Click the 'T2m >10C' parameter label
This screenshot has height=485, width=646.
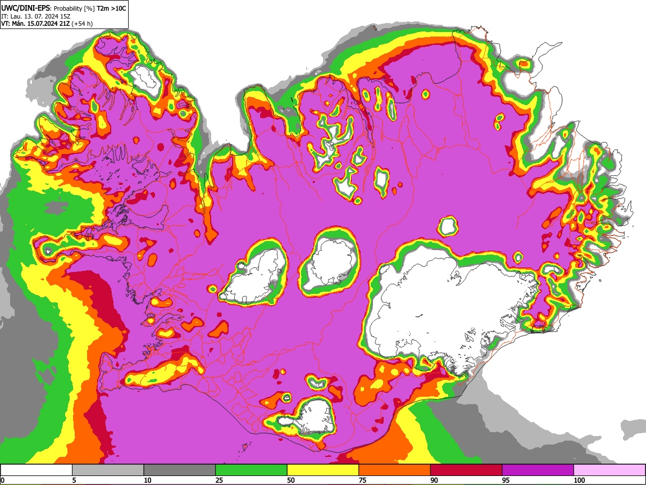[x=111, y=8]
